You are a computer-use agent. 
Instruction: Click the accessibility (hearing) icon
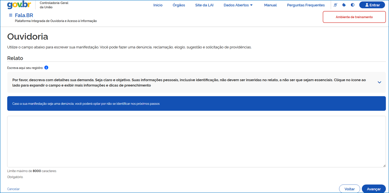click(x=335, y=5)
